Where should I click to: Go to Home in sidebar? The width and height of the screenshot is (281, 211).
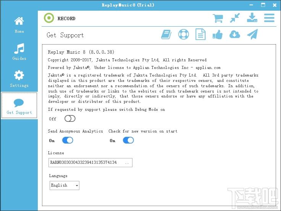tap(19, 25)
